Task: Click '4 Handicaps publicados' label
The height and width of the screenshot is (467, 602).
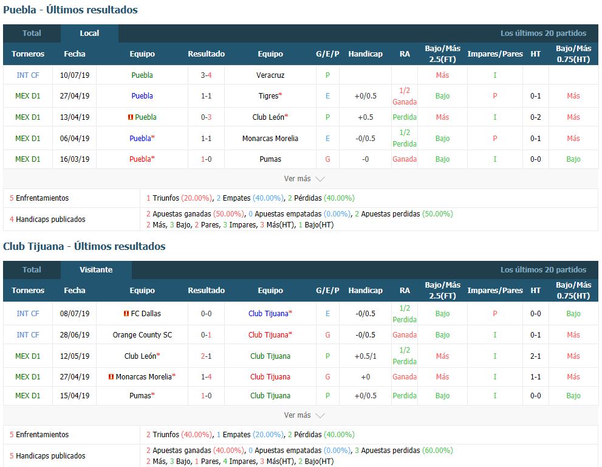Action: point(47,220)
